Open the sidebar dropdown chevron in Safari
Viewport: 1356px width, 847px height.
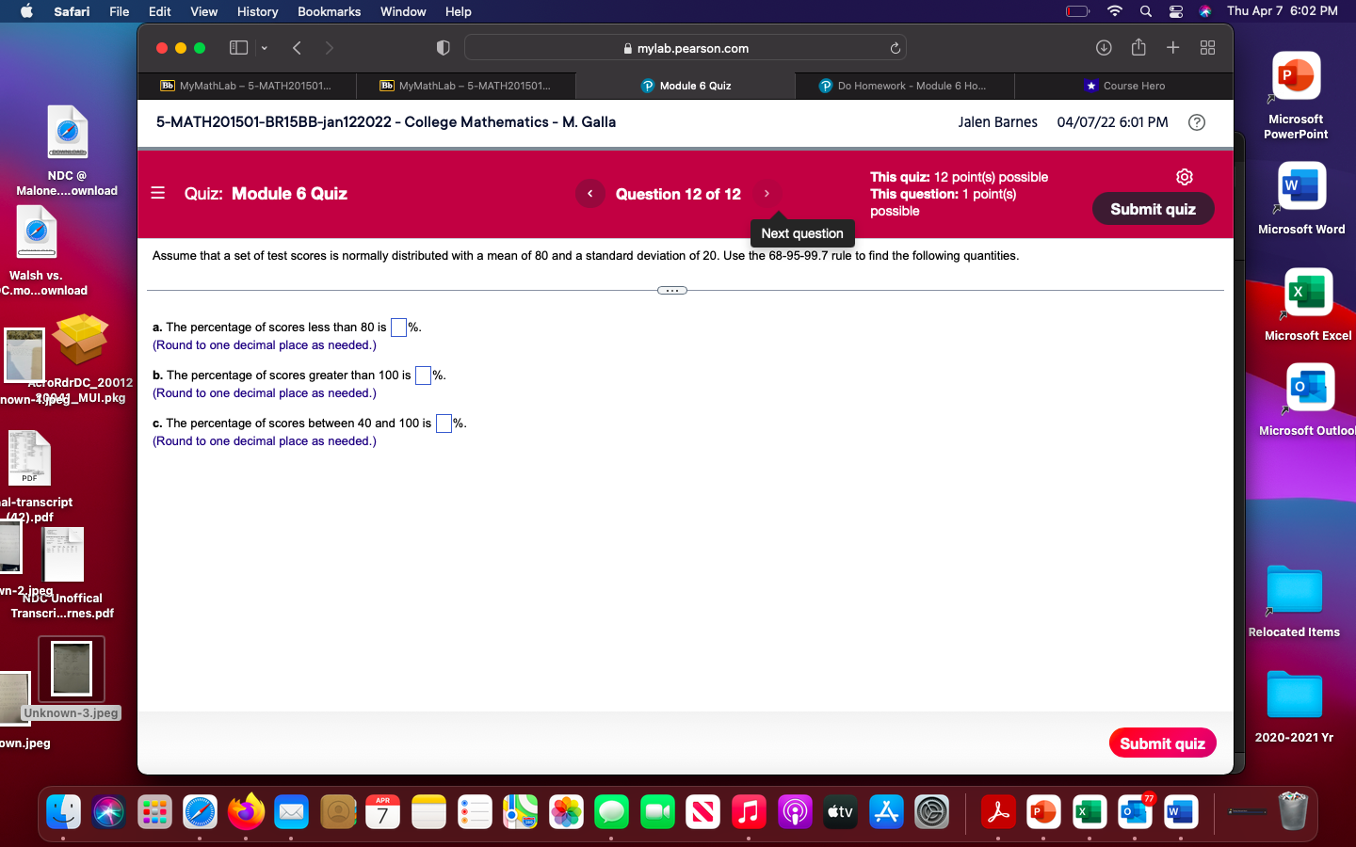click(265, 48)
